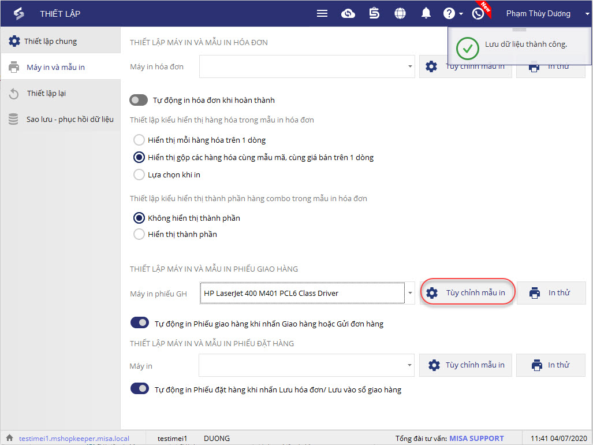Click database icon beside Sao lưu
Viewport: 593px width, 445px height.
tap(13, 119)
